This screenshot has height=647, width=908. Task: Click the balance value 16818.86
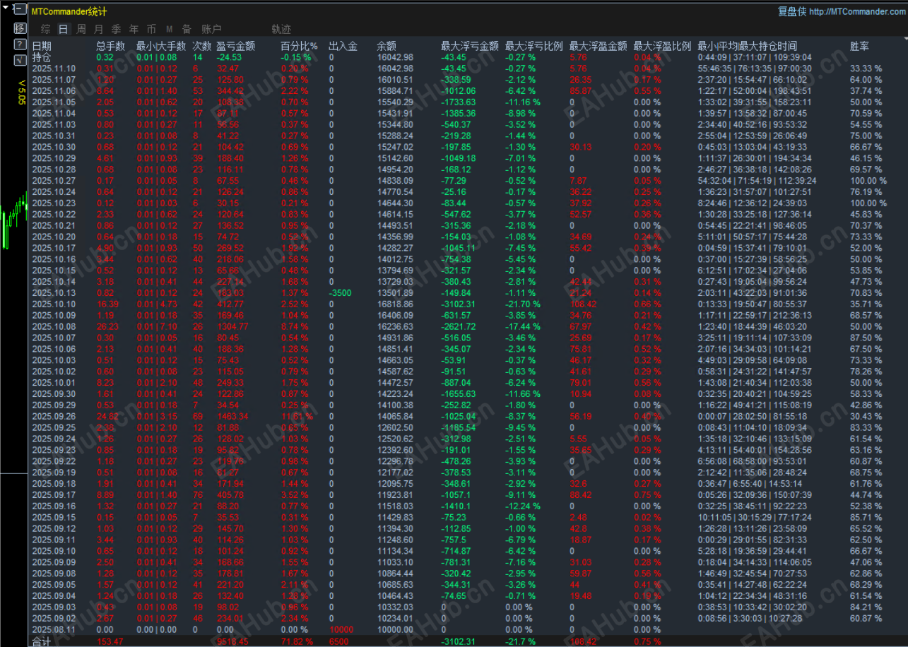pyautogui.click(x=395, y=304)
